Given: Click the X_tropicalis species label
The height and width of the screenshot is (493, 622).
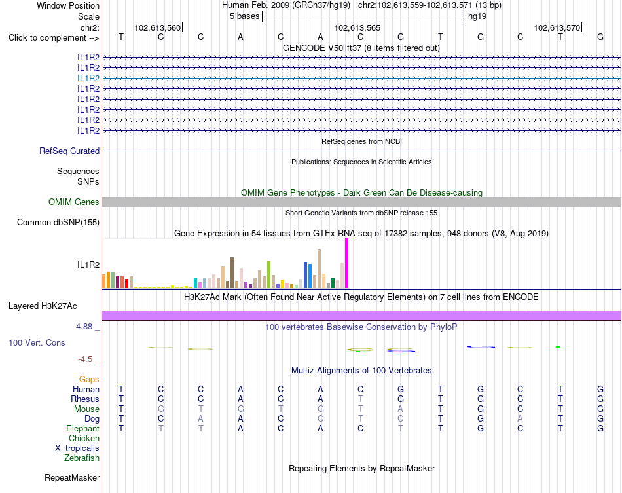Looking at the screenshot, I should click(77, 448).
